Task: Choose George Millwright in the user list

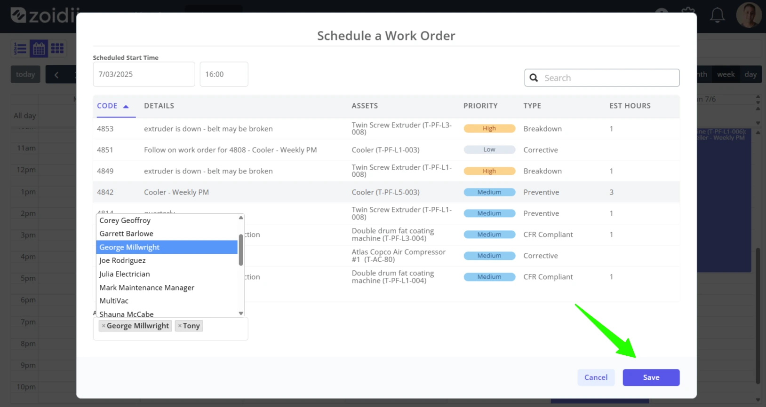Action: (x=167, y=247)
